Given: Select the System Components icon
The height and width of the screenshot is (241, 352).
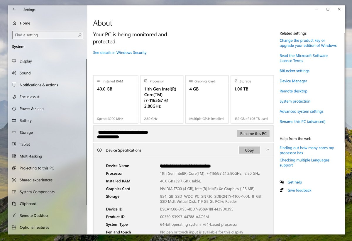Looking at the screenshot, I should [14, 192].
